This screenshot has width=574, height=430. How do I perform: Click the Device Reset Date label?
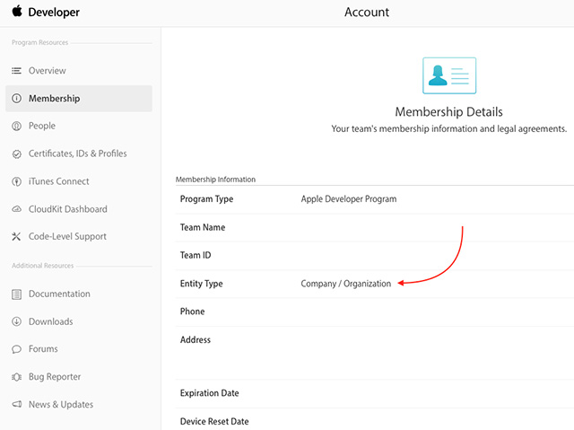[214, 421]
